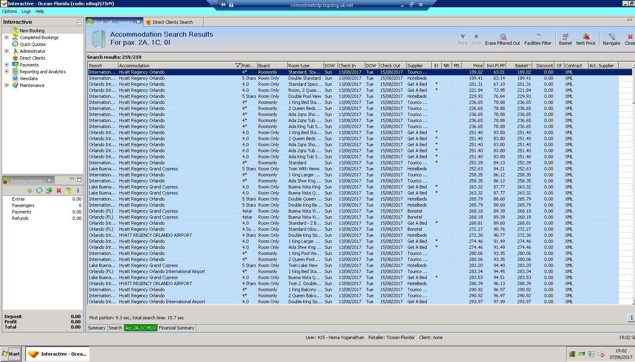Click the Reporting and Analytics icon

(15, 72)
